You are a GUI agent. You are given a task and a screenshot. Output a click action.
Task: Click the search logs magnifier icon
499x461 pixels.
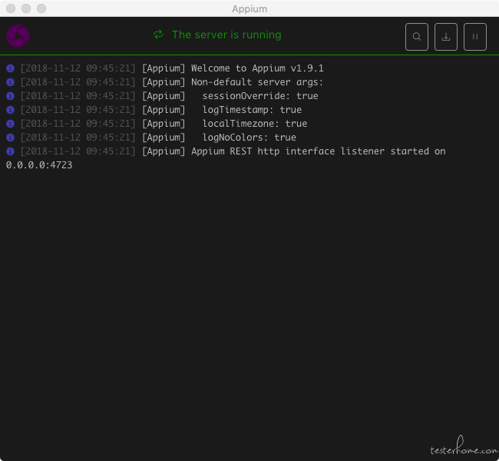tap(417, 37)
